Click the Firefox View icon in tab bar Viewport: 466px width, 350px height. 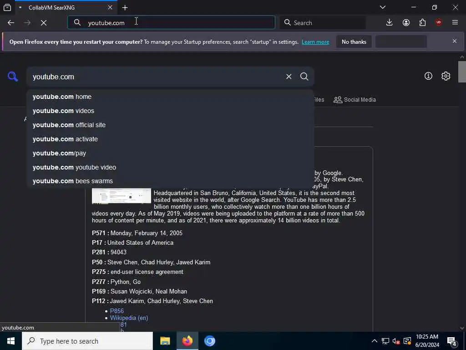tap(7, 7)
